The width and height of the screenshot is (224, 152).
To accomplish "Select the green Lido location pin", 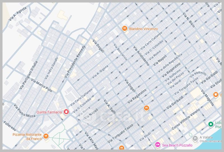I will (x=211, y=124).
